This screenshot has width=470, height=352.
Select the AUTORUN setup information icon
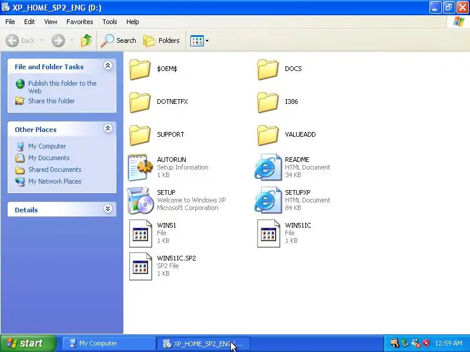coord(140,167)
